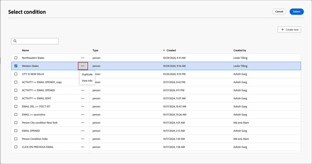Open more options for CLICK ON PREVIOUS EMAIL

point(83,147)
